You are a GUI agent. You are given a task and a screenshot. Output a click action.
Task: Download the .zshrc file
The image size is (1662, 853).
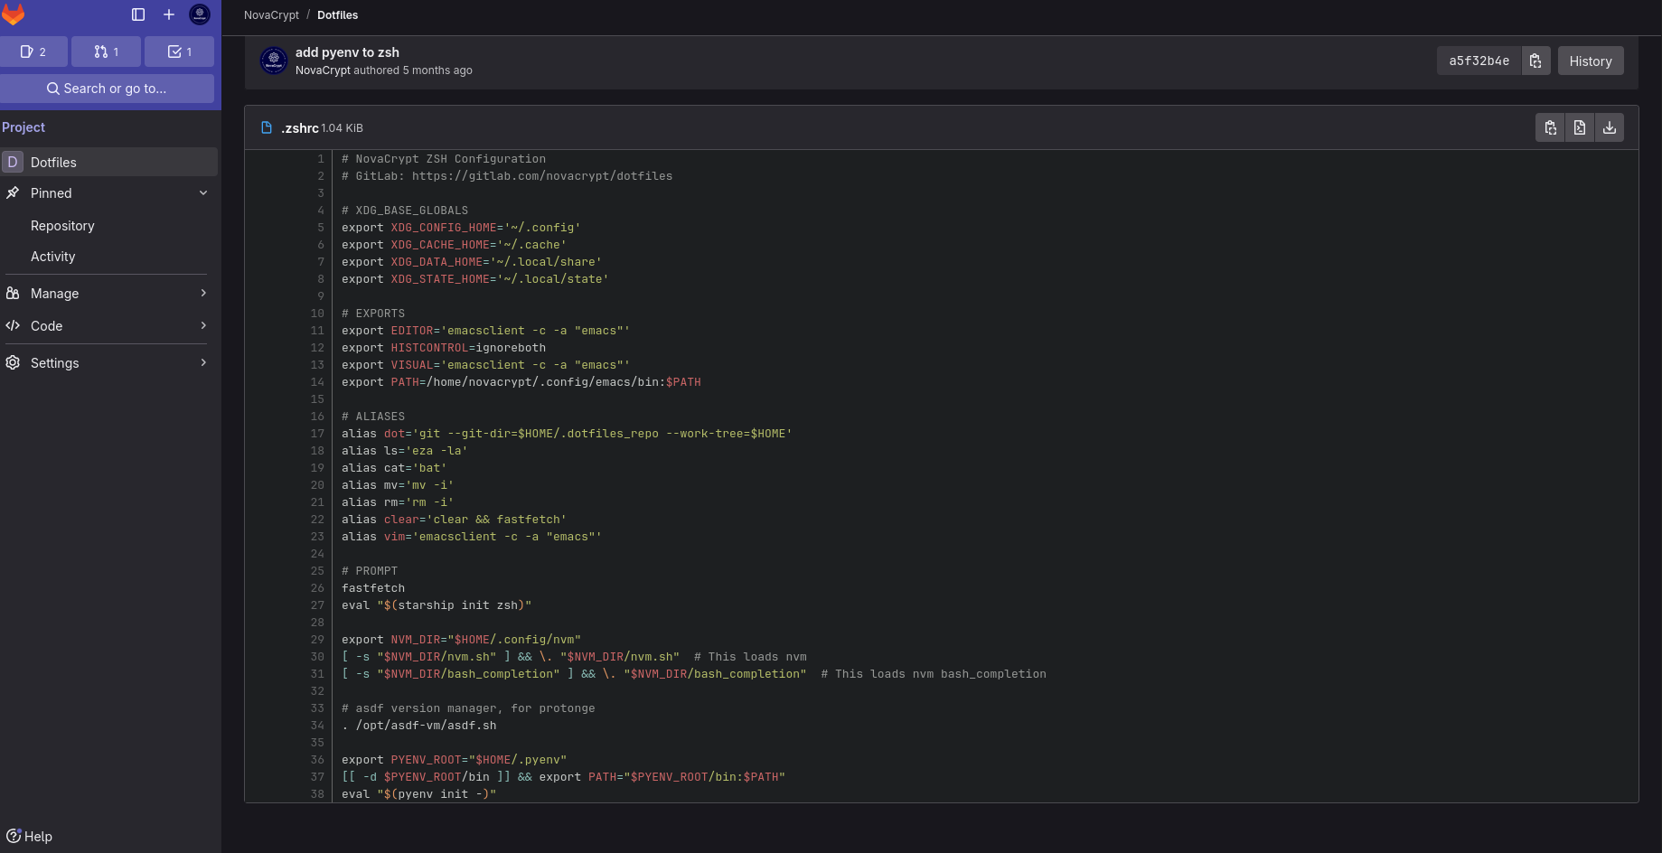coord(1609,127)
